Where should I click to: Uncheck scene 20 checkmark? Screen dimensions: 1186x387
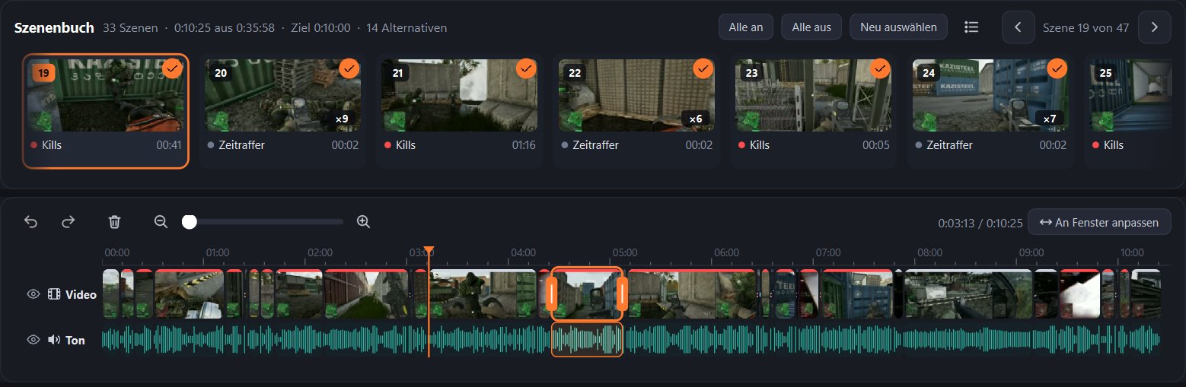coord(349,68)
